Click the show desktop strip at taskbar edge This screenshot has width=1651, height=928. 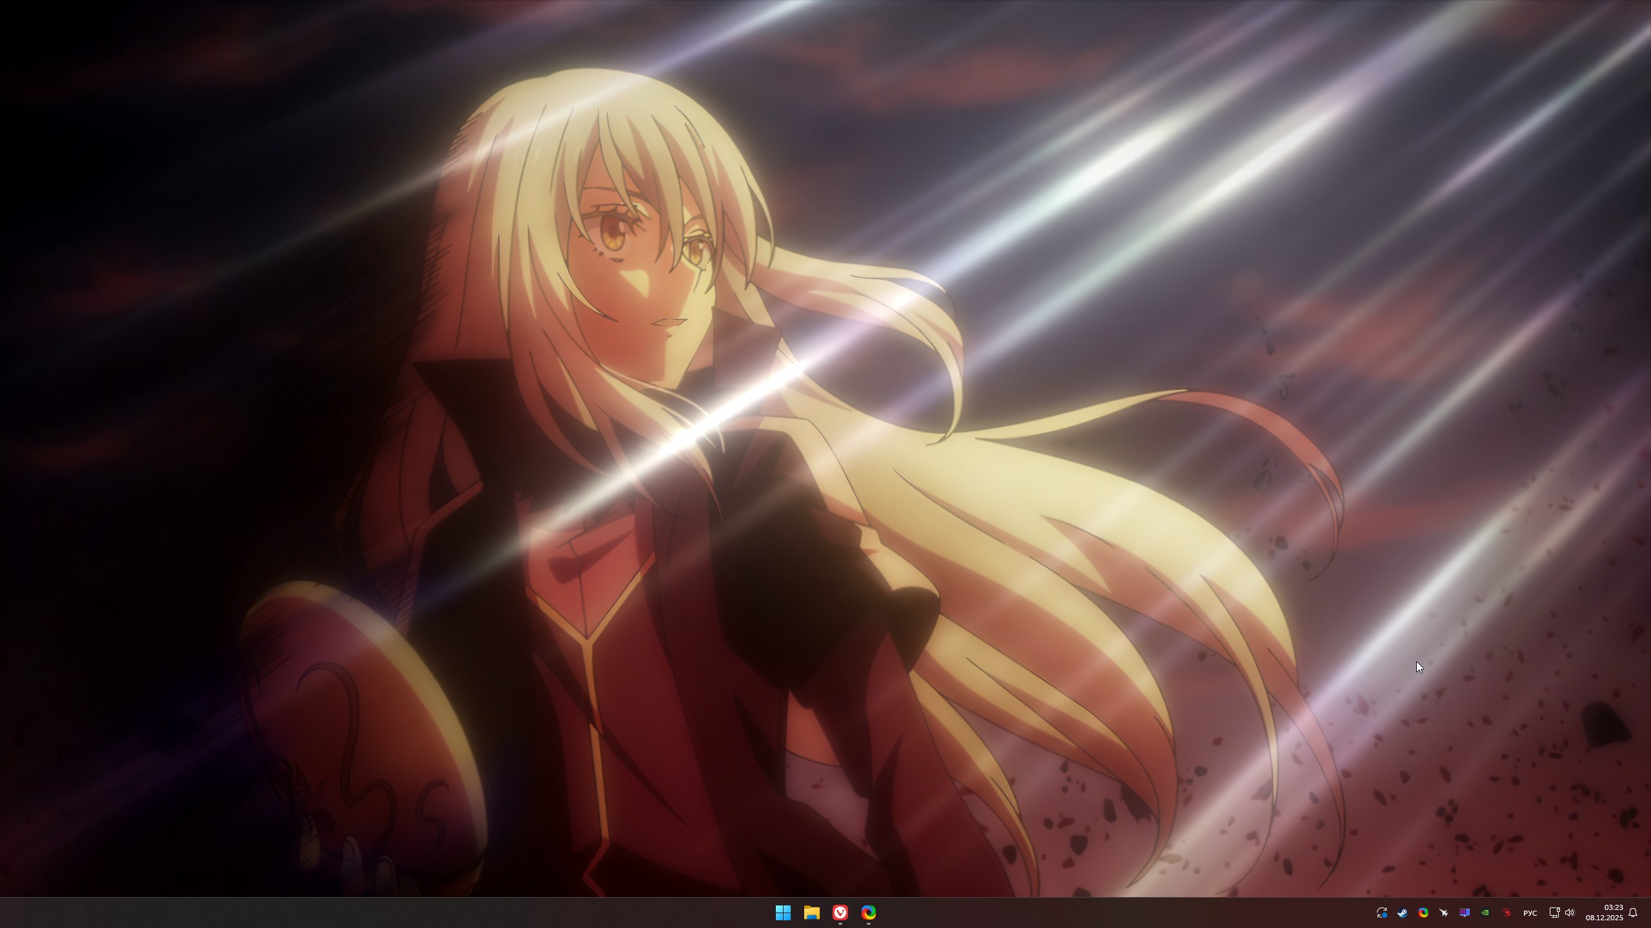(x=1648, y=913)
